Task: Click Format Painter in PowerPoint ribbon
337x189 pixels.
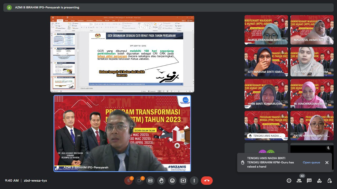Action: click(x=61, y=28)
